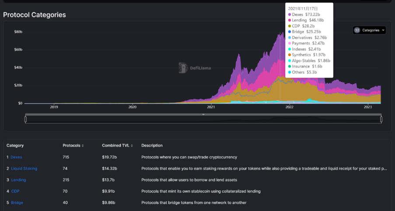
Task: Click the $80b y-axis label
Action: (x=18, y=32)
